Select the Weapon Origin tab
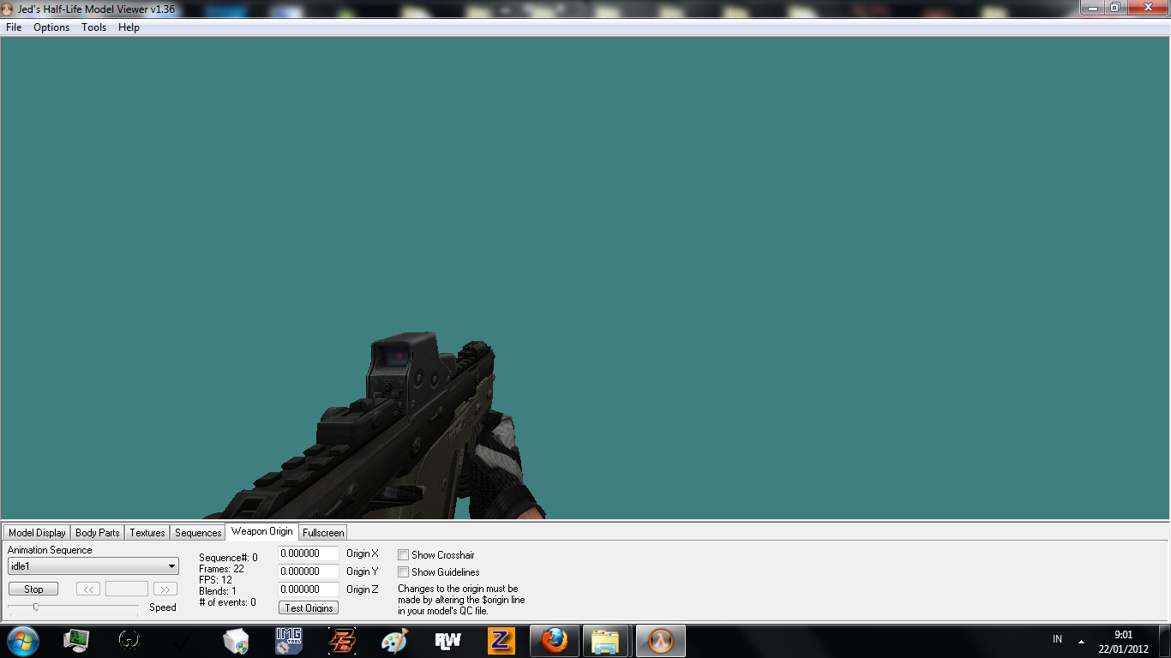Image resolution: width=1171 pixels, height=658 pixels. [x=261, y=531]
